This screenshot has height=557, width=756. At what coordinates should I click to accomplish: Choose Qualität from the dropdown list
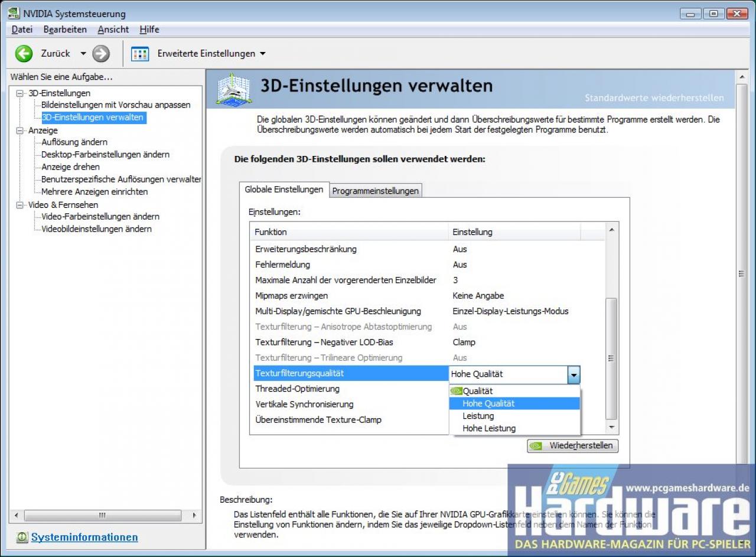pos(515,391)
